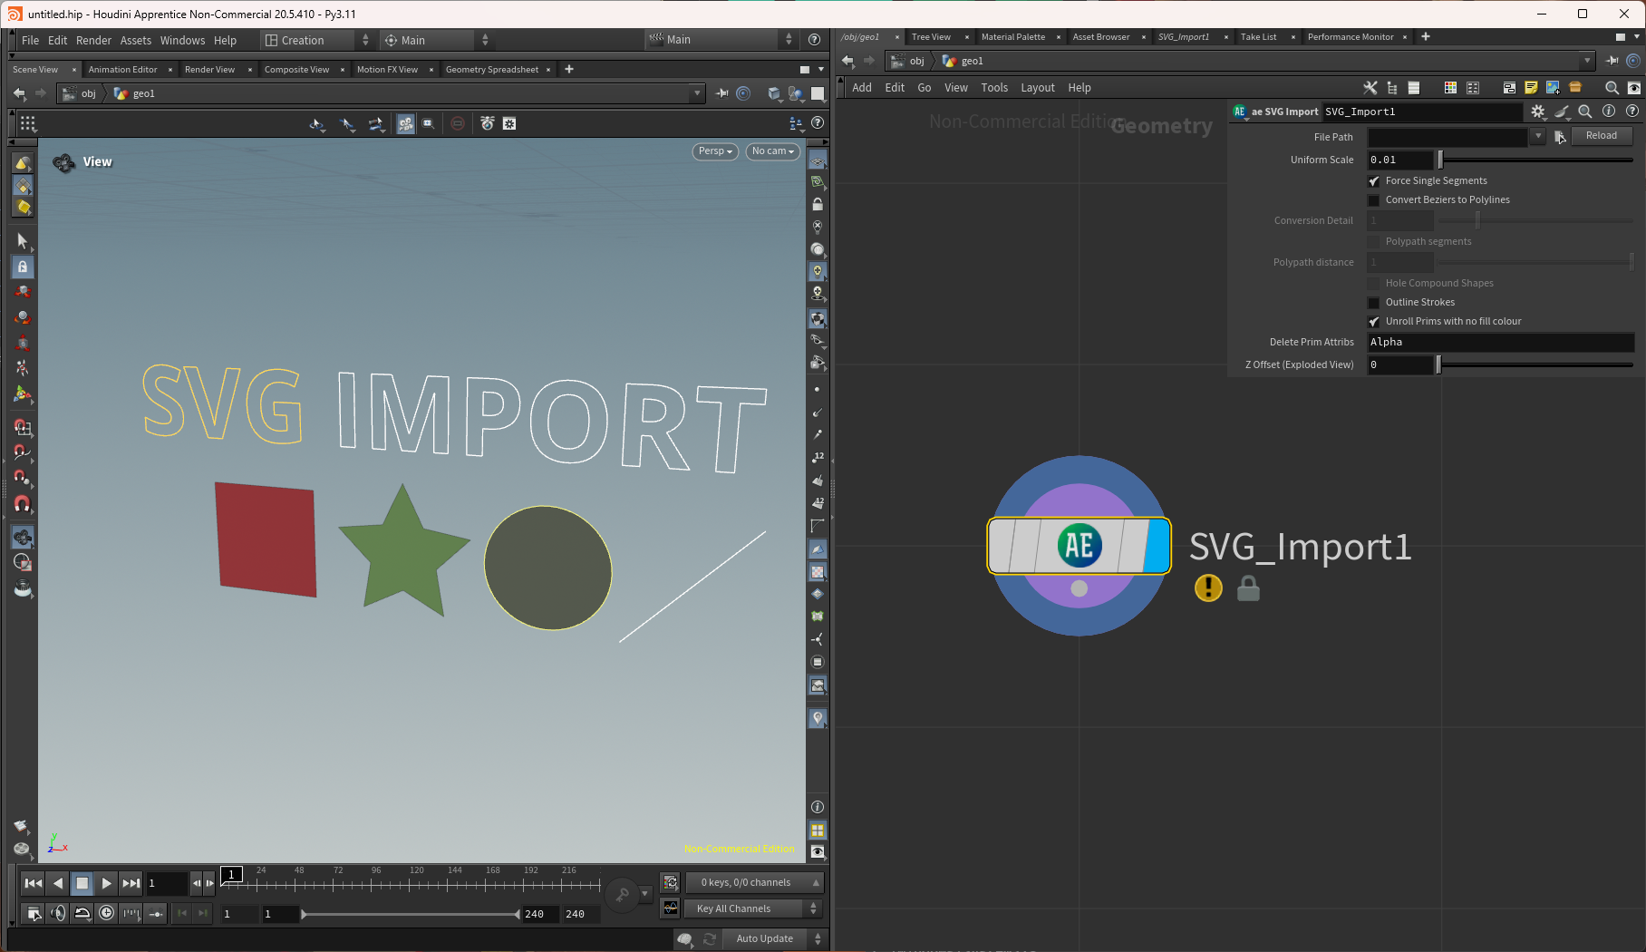Image resolution: width=1646 pixels, height=952 pixels.
Task: Adjust the Z Offset slider
Action: 1535,365
